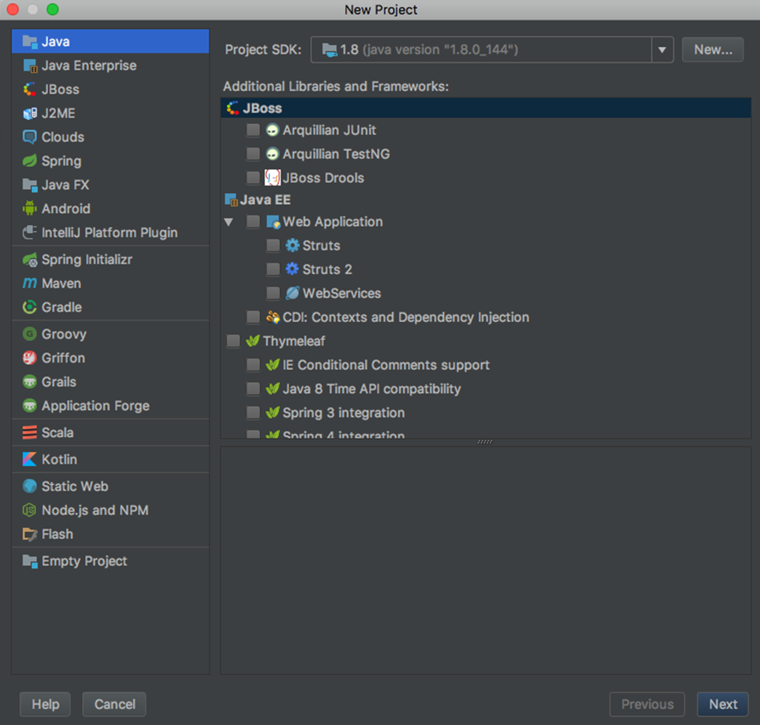Select Empty Project entry
The height and width of the screenshot is (725, 760).
[x=110, y=561]
